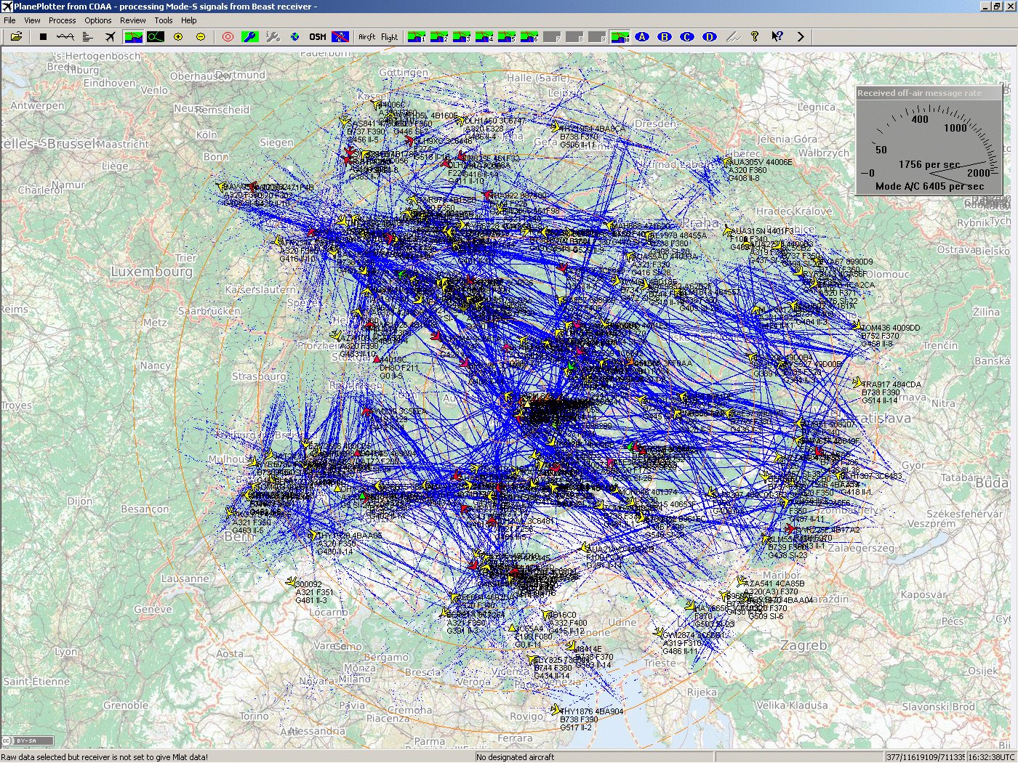Viewport: 1018px width, 763px height.
Task: Open the I/O settings tools icon
Action: tap(273, 36)
